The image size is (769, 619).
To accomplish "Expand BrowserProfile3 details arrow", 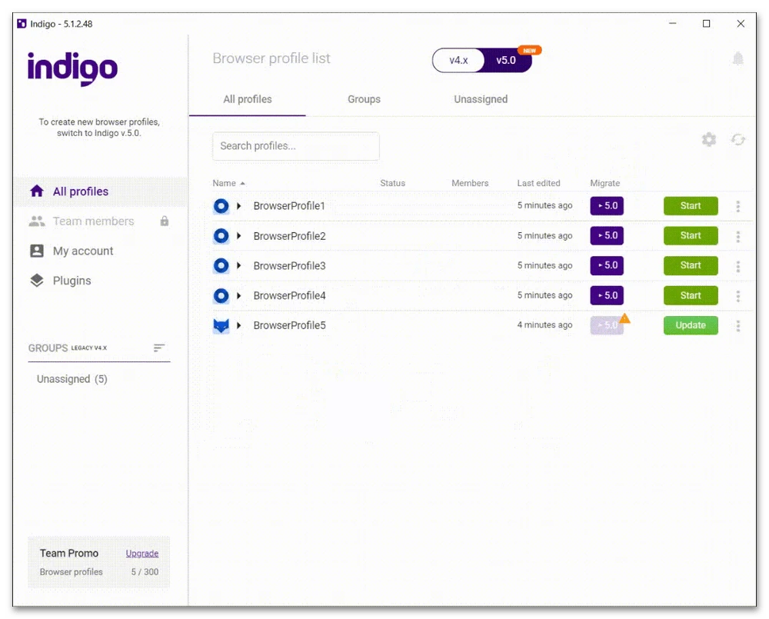I will coord(239,265).
